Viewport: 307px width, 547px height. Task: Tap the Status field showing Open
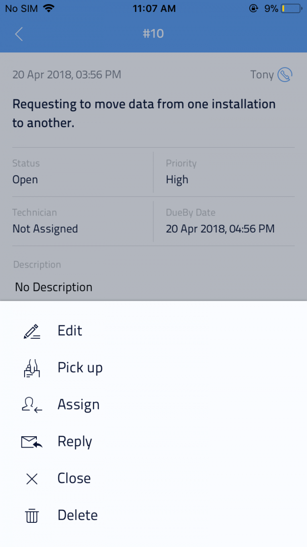(x=25, y=180)
